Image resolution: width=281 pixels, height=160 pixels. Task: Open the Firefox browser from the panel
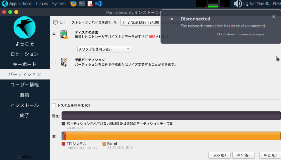coord(73,4)
